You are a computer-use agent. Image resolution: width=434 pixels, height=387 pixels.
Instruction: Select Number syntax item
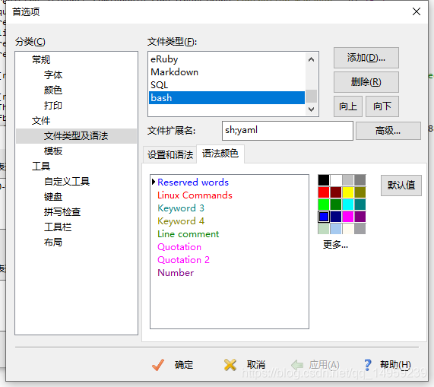(176, 273)
